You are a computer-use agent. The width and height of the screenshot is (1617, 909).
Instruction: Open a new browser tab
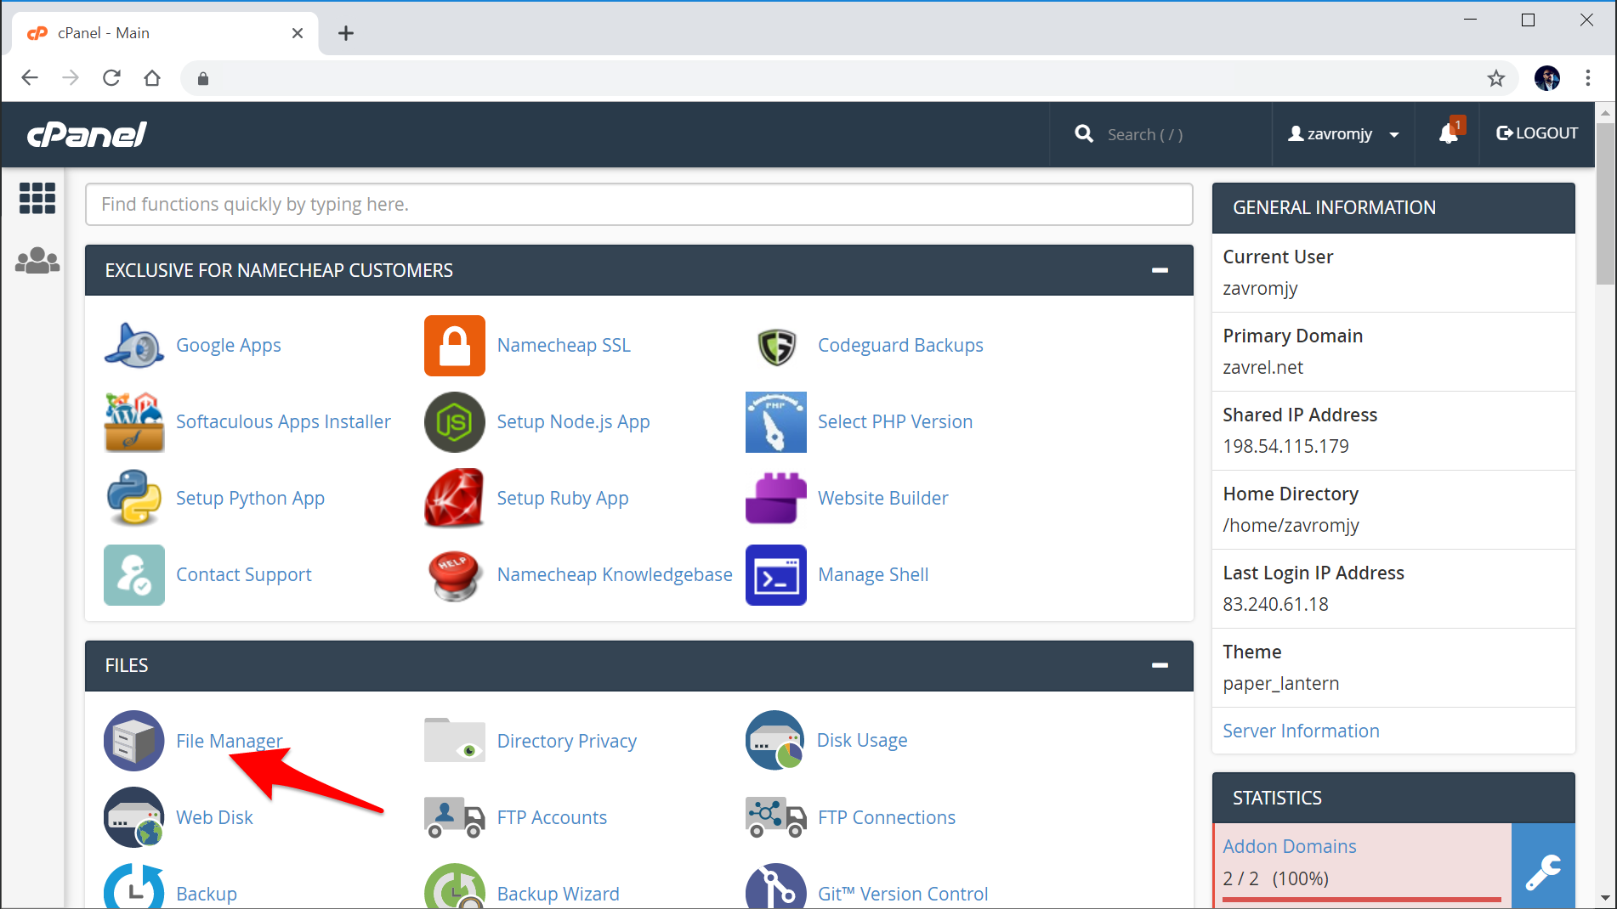click(346, 33)
